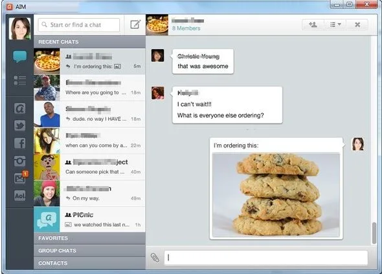Switch to the buddy list view icon

tap(19, 80)
